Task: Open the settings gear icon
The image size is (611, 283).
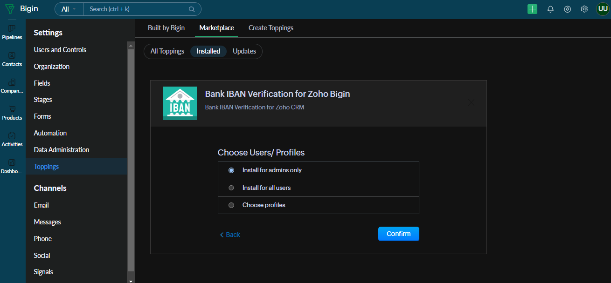Action: coord(584,9)
